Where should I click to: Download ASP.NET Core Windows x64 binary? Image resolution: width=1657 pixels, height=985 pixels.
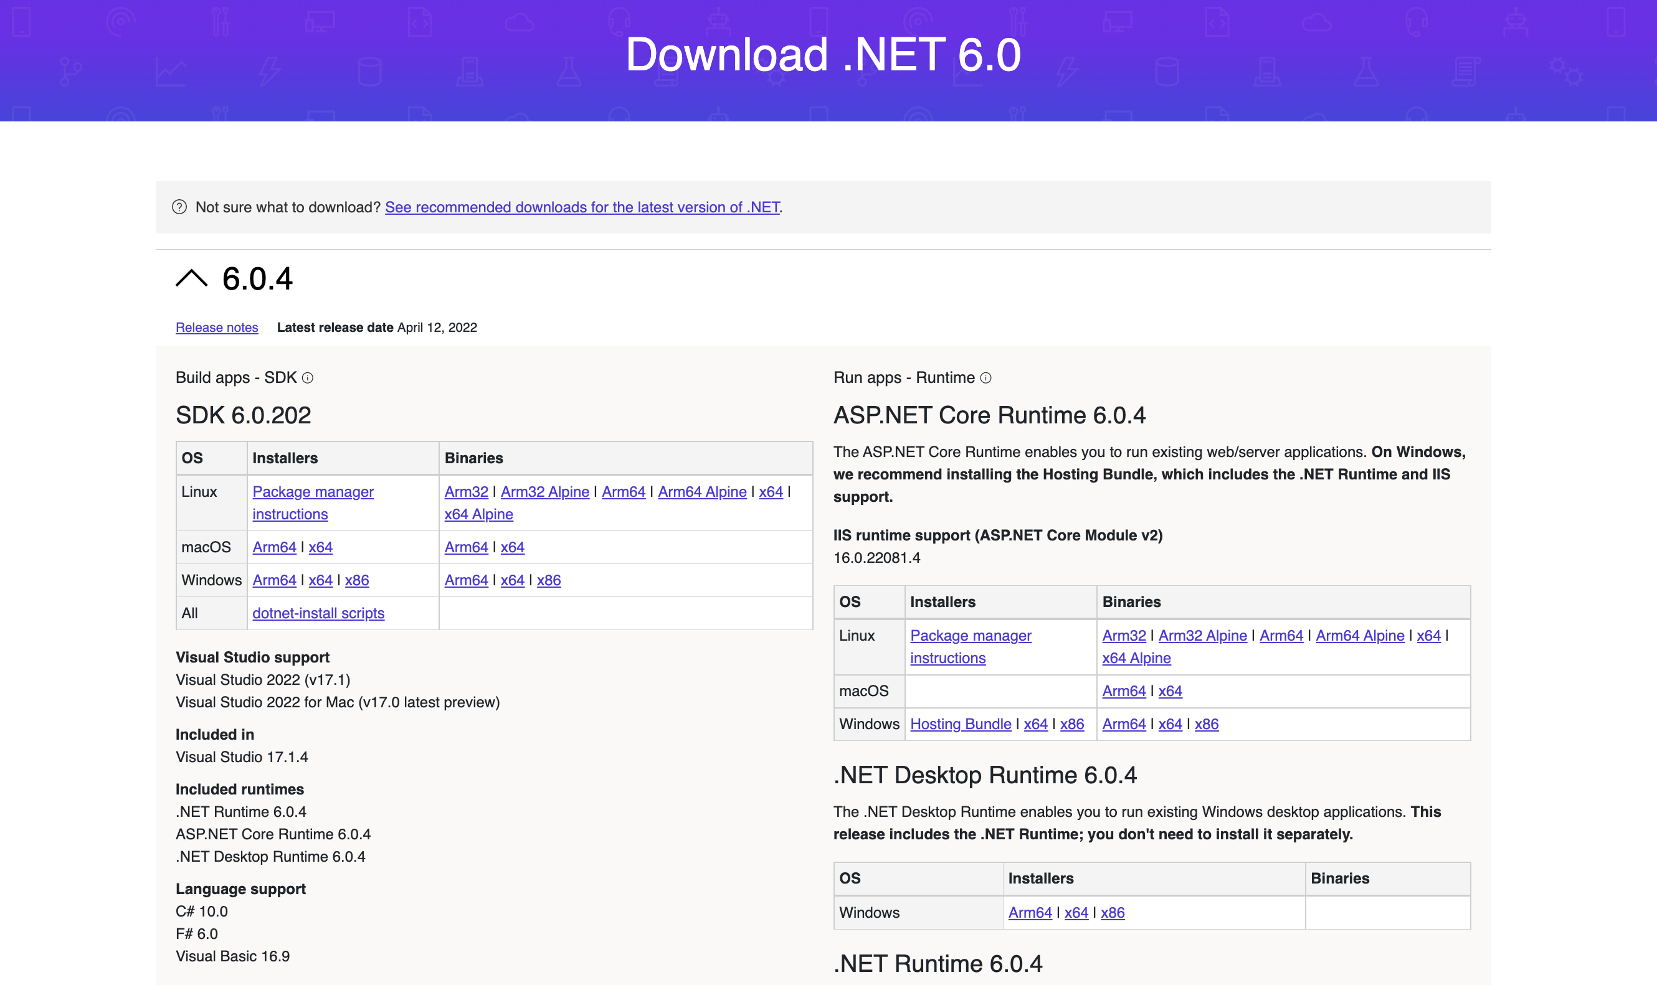(x=1170, y=723)
